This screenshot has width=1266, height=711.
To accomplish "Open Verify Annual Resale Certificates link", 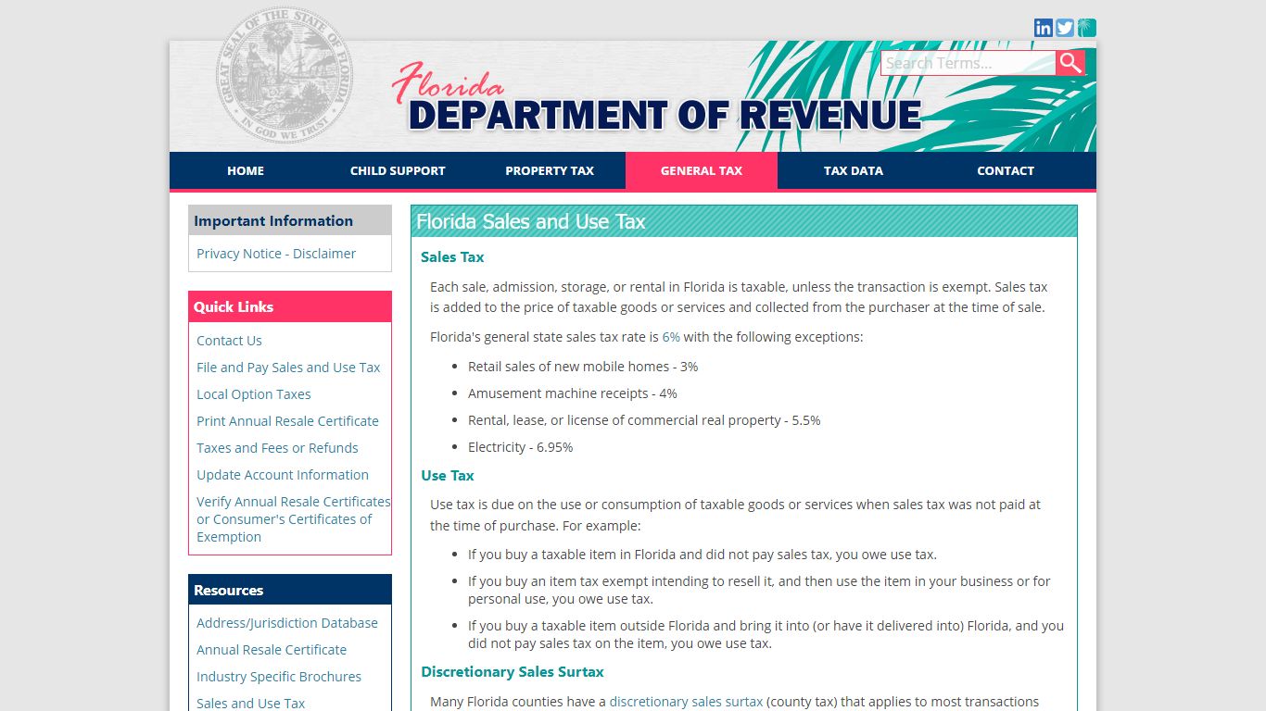I will pos(293,519).
